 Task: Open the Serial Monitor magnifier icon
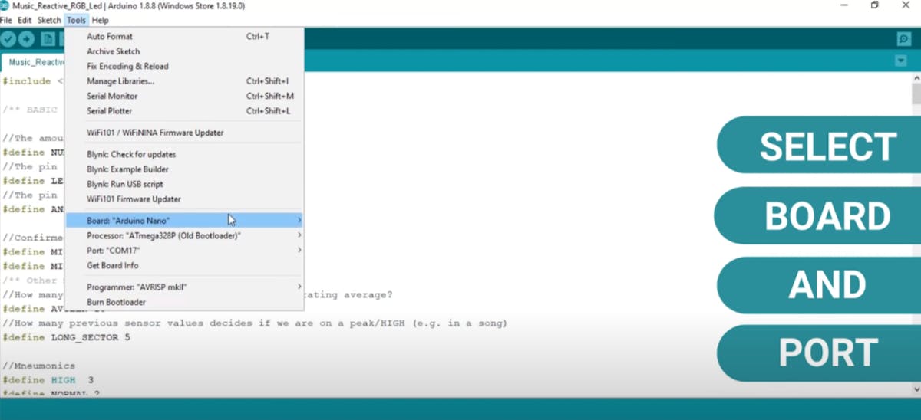click(x=903, y=39)
